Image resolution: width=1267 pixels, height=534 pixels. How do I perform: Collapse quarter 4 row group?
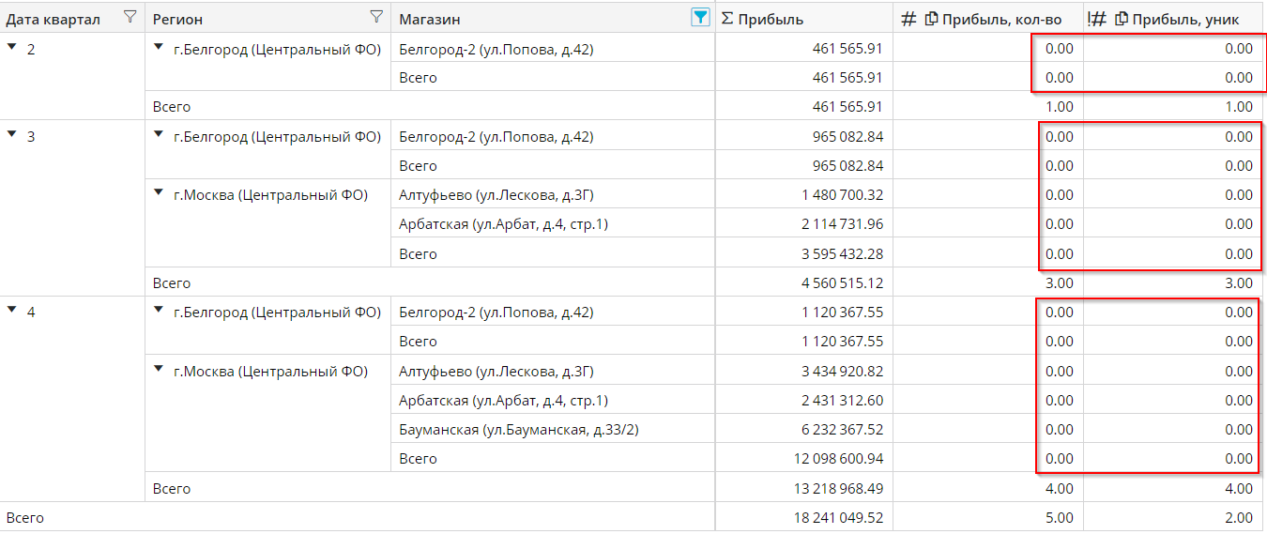11,311
